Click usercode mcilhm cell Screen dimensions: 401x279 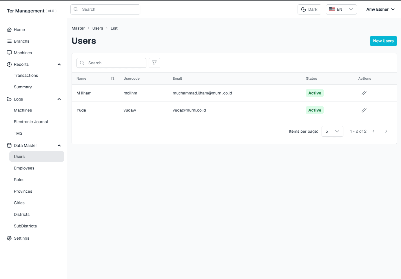(x=130, y=93)
